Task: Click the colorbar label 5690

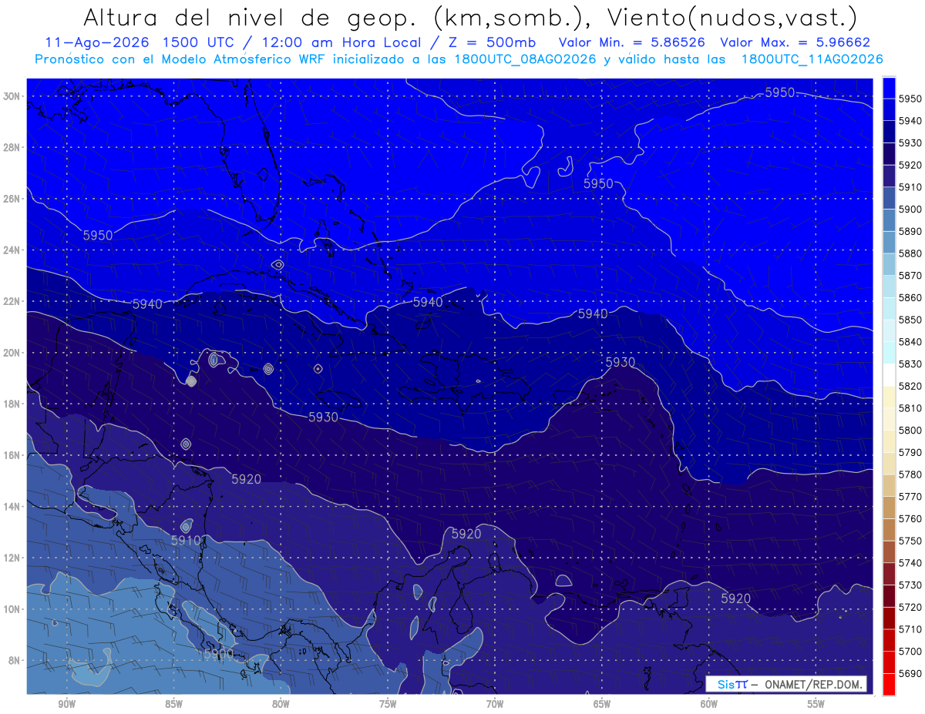Action: tap(910, 673)
